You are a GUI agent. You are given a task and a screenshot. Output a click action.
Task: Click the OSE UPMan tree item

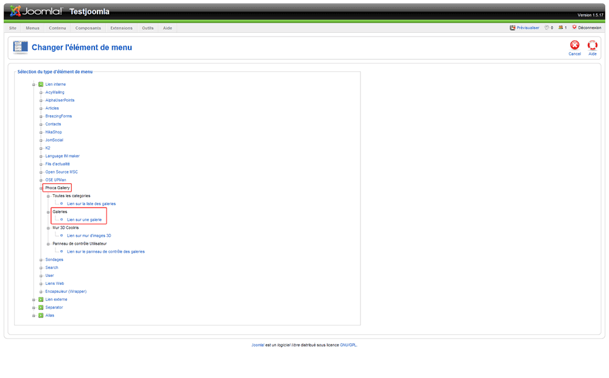[x=55, y=180]
